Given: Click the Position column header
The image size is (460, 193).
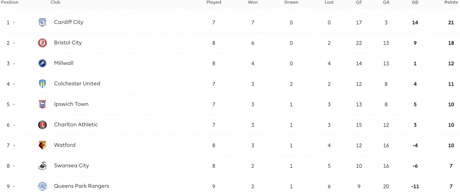Looking at the screenshot, I should pos(9,2).
